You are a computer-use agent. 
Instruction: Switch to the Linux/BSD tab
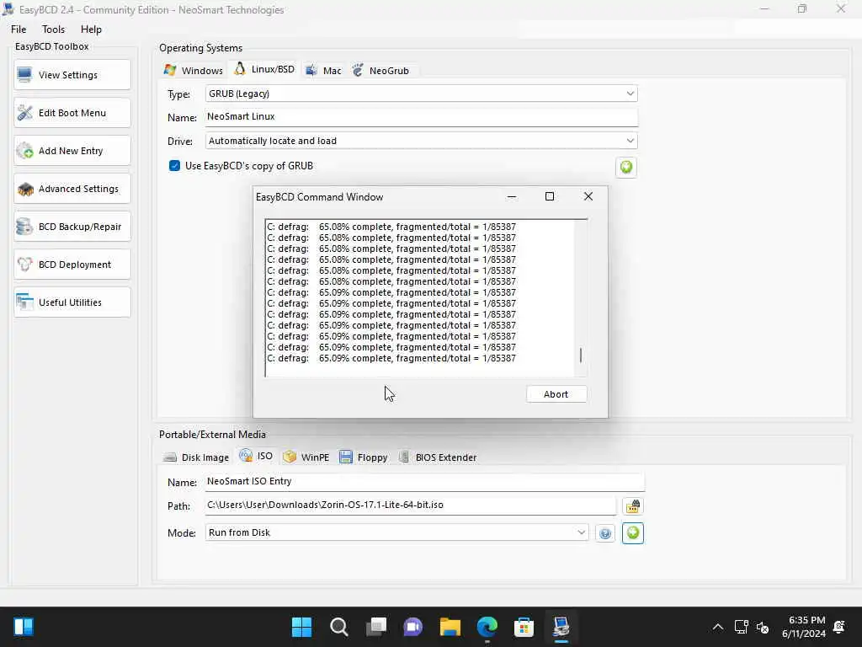click(x=264, y=69)
